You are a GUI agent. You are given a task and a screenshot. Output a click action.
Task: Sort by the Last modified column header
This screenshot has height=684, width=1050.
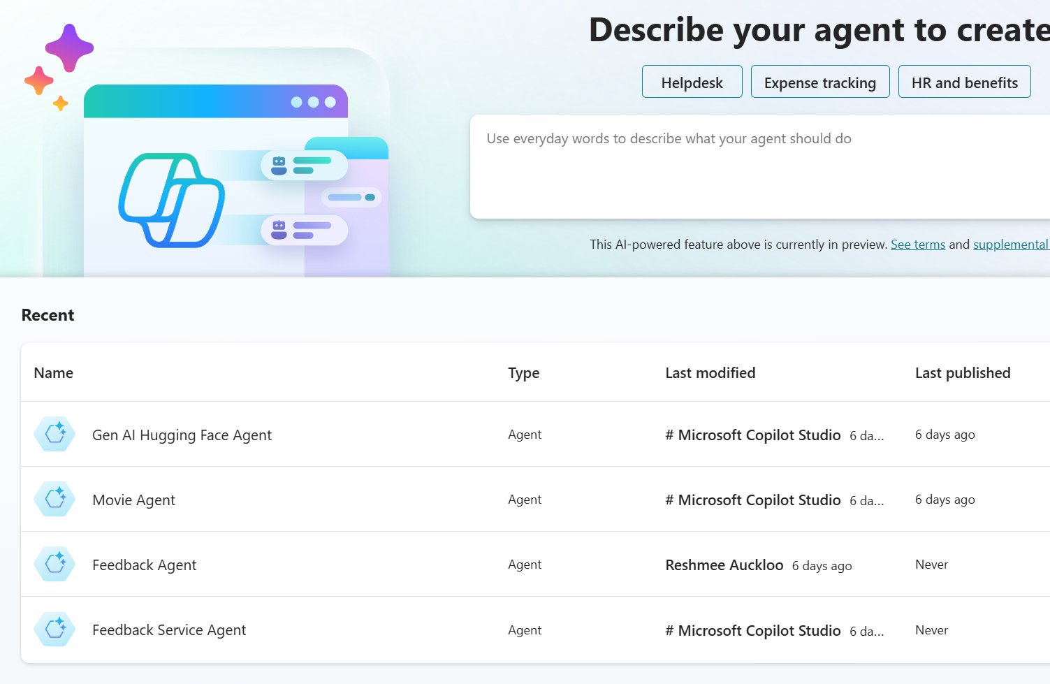710,373
